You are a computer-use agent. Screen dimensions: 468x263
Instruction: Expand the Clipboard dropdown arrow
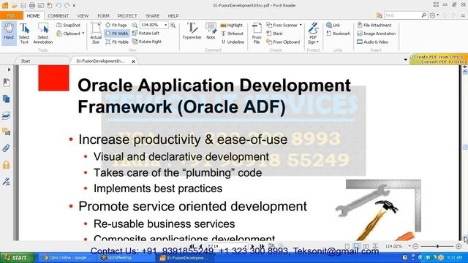pos(83,34)
